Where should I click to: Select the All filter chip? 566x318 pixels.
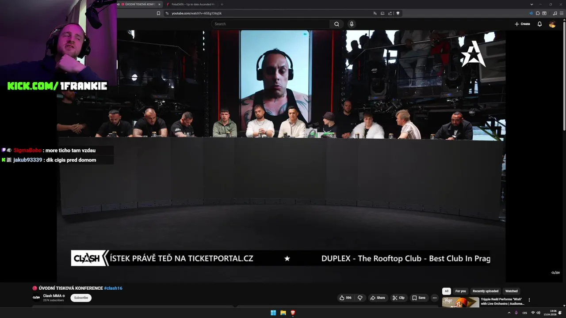[x=447, y=291]
